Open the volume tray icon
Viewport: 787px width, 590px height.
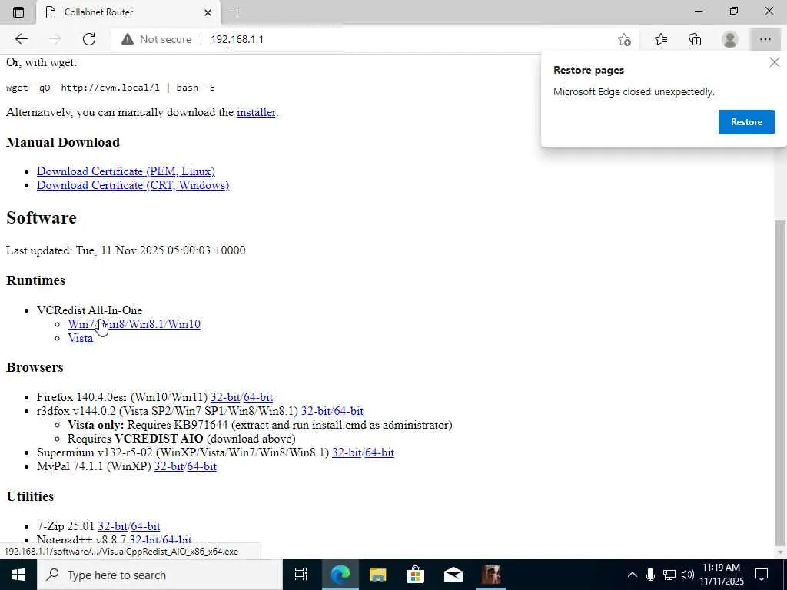pos(687,575)
